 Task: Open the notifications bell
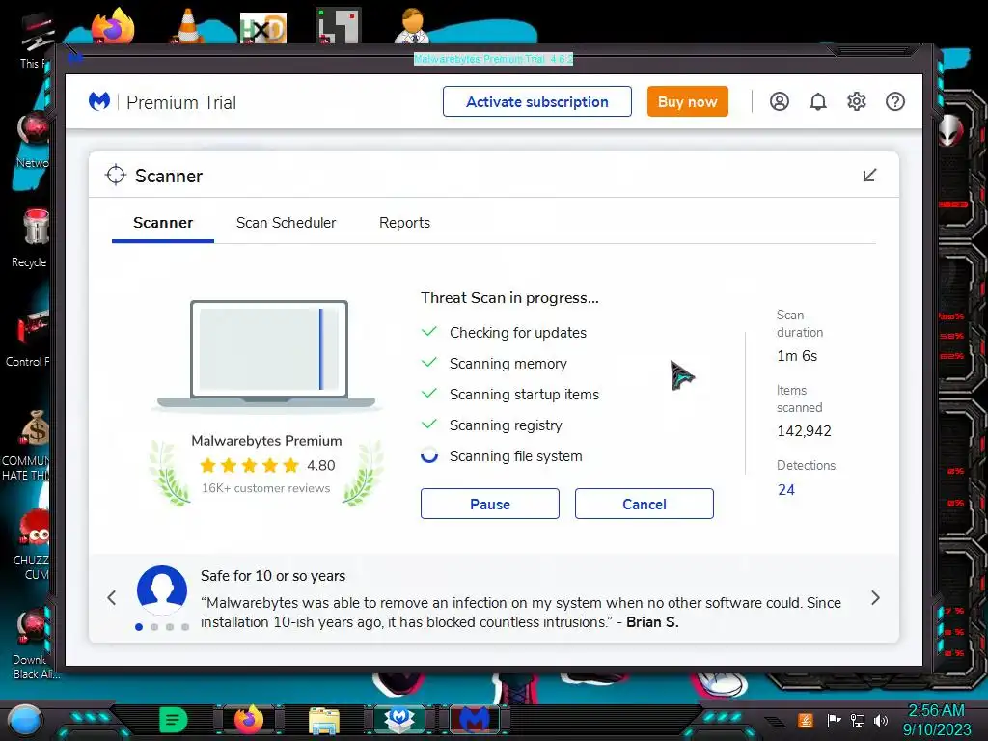(818, 101)
